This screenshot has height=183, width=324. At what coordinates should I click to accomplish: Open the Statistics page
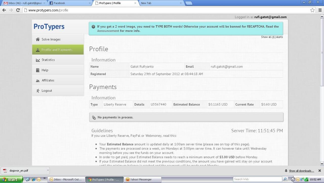(x=58, y=60)
